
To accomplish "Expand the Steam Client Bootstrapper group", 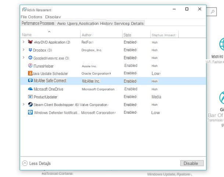I will point(24,104).
